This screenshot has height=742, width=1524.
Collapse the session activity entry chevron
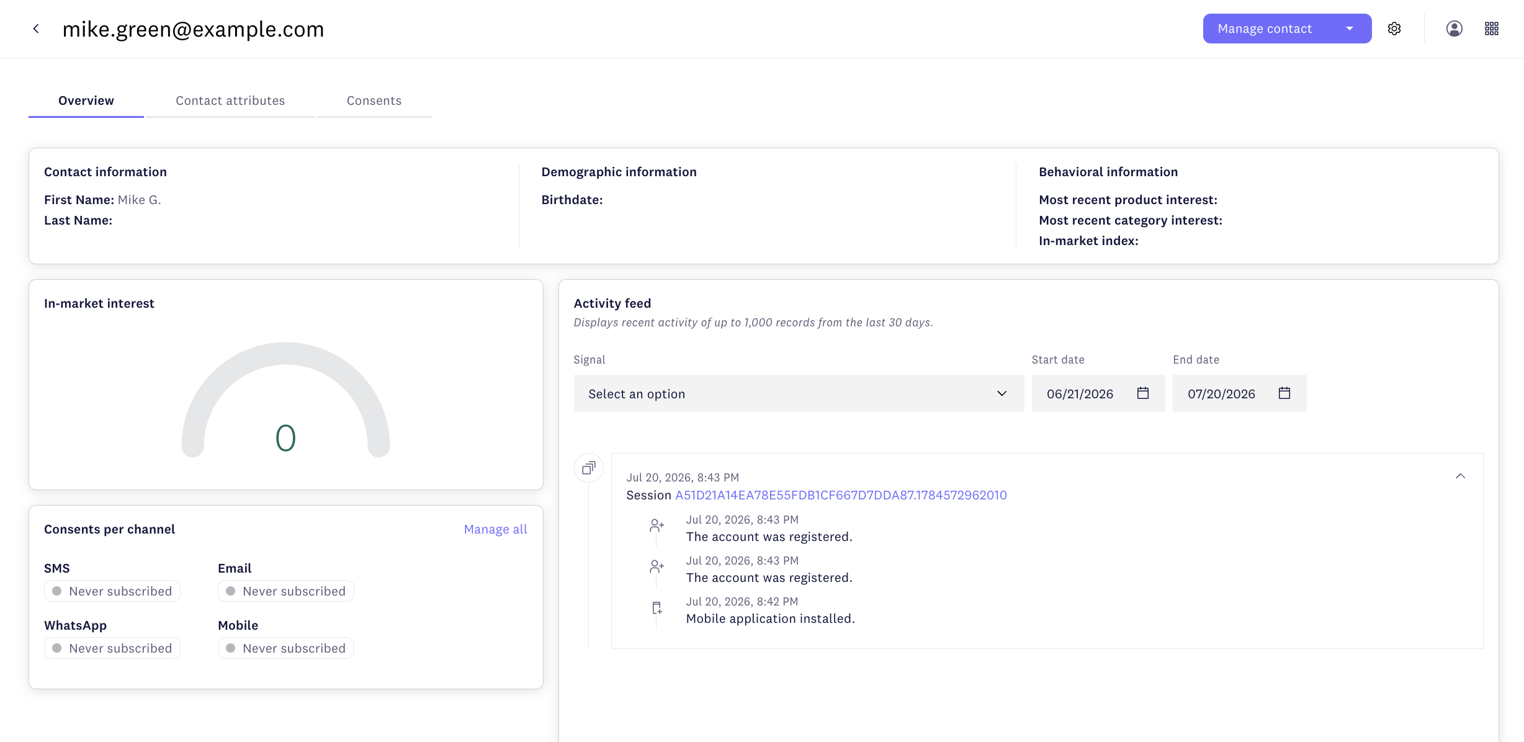[x=1461, y=476]
